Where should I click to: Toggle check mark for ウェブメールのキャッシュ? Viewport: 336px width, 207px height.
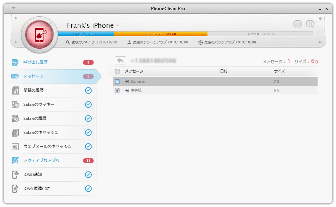point(88,147)
